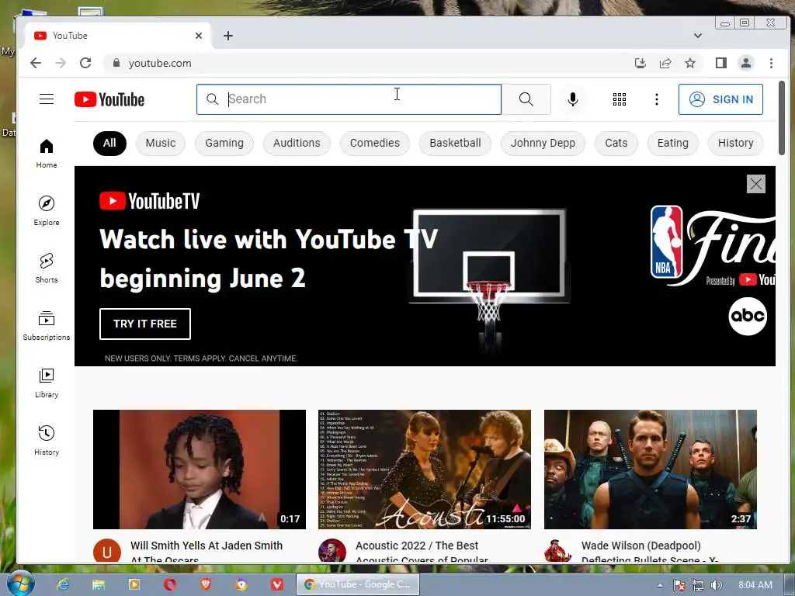The width and height of the screenshot is (795, 596).
Task: Open the Wade Wilson Deadpool video thumbnail
Action: coord(651,470)
